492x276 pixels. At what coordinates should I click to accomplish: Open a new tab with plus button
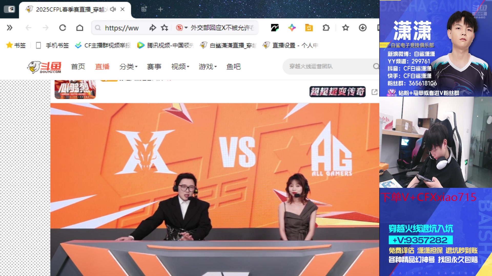point(160,9)
